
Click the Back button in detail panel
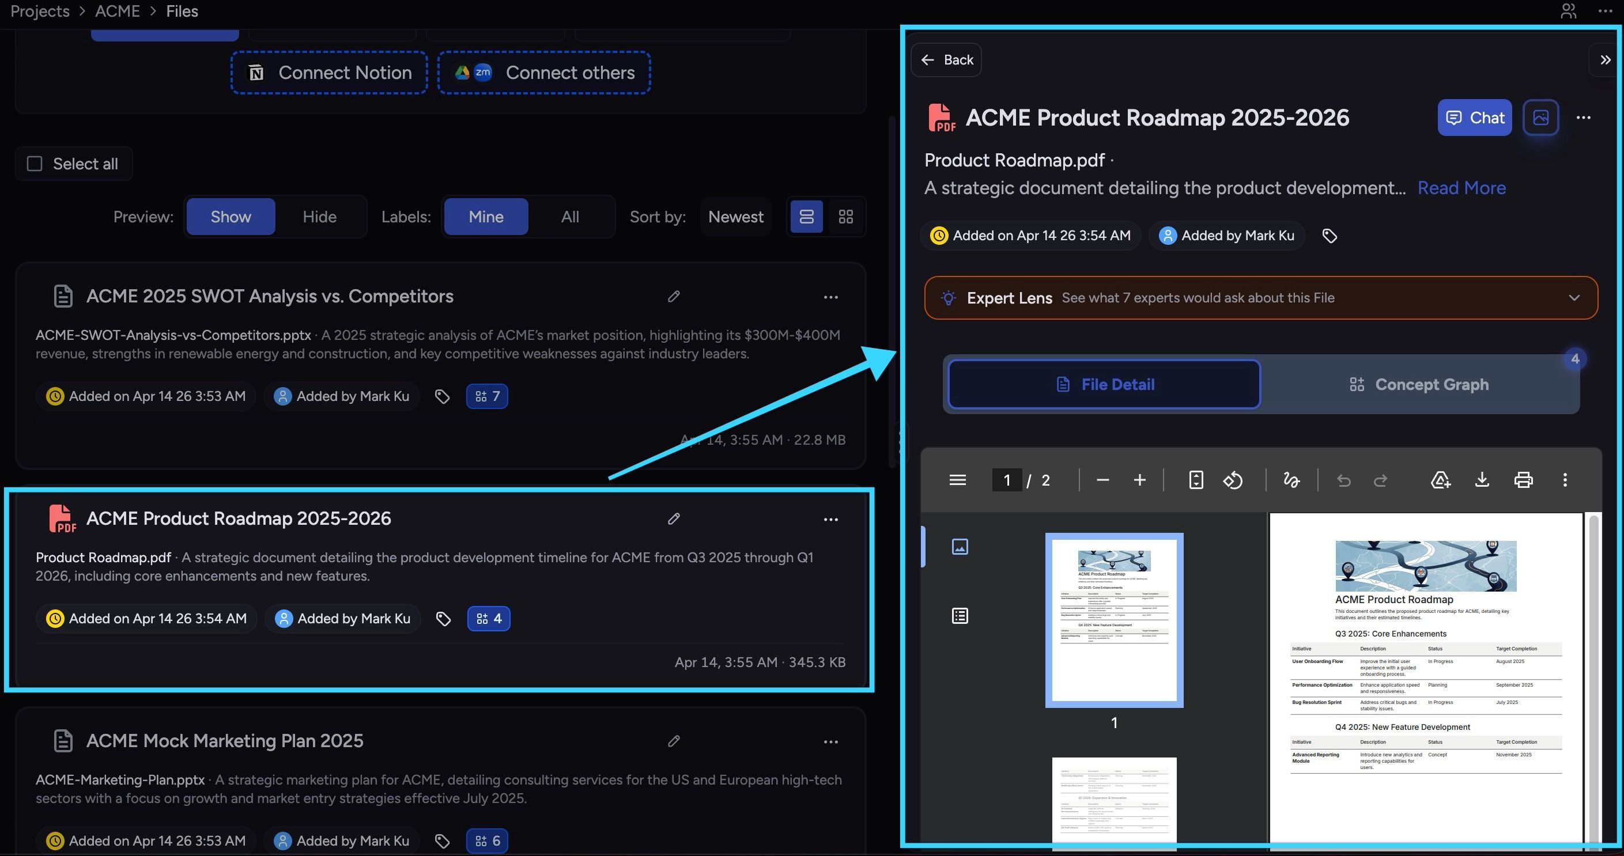pos(946,60)
